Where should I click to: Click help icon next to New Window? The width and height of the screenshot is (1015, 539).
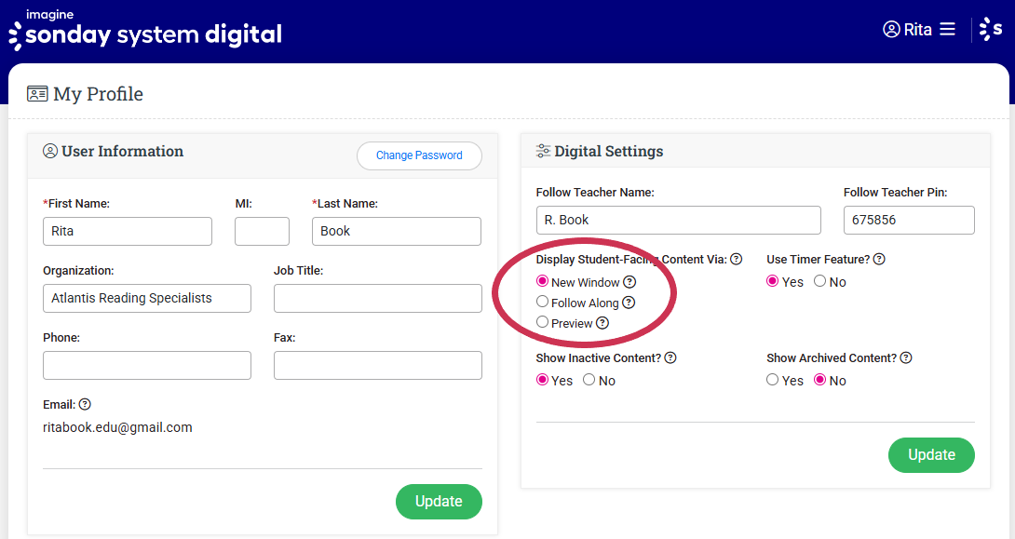(x=629, y=282)
